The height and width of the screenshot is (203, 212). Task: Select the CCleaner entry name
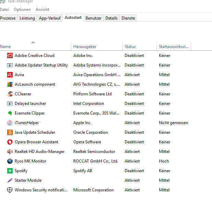point(23,94)
